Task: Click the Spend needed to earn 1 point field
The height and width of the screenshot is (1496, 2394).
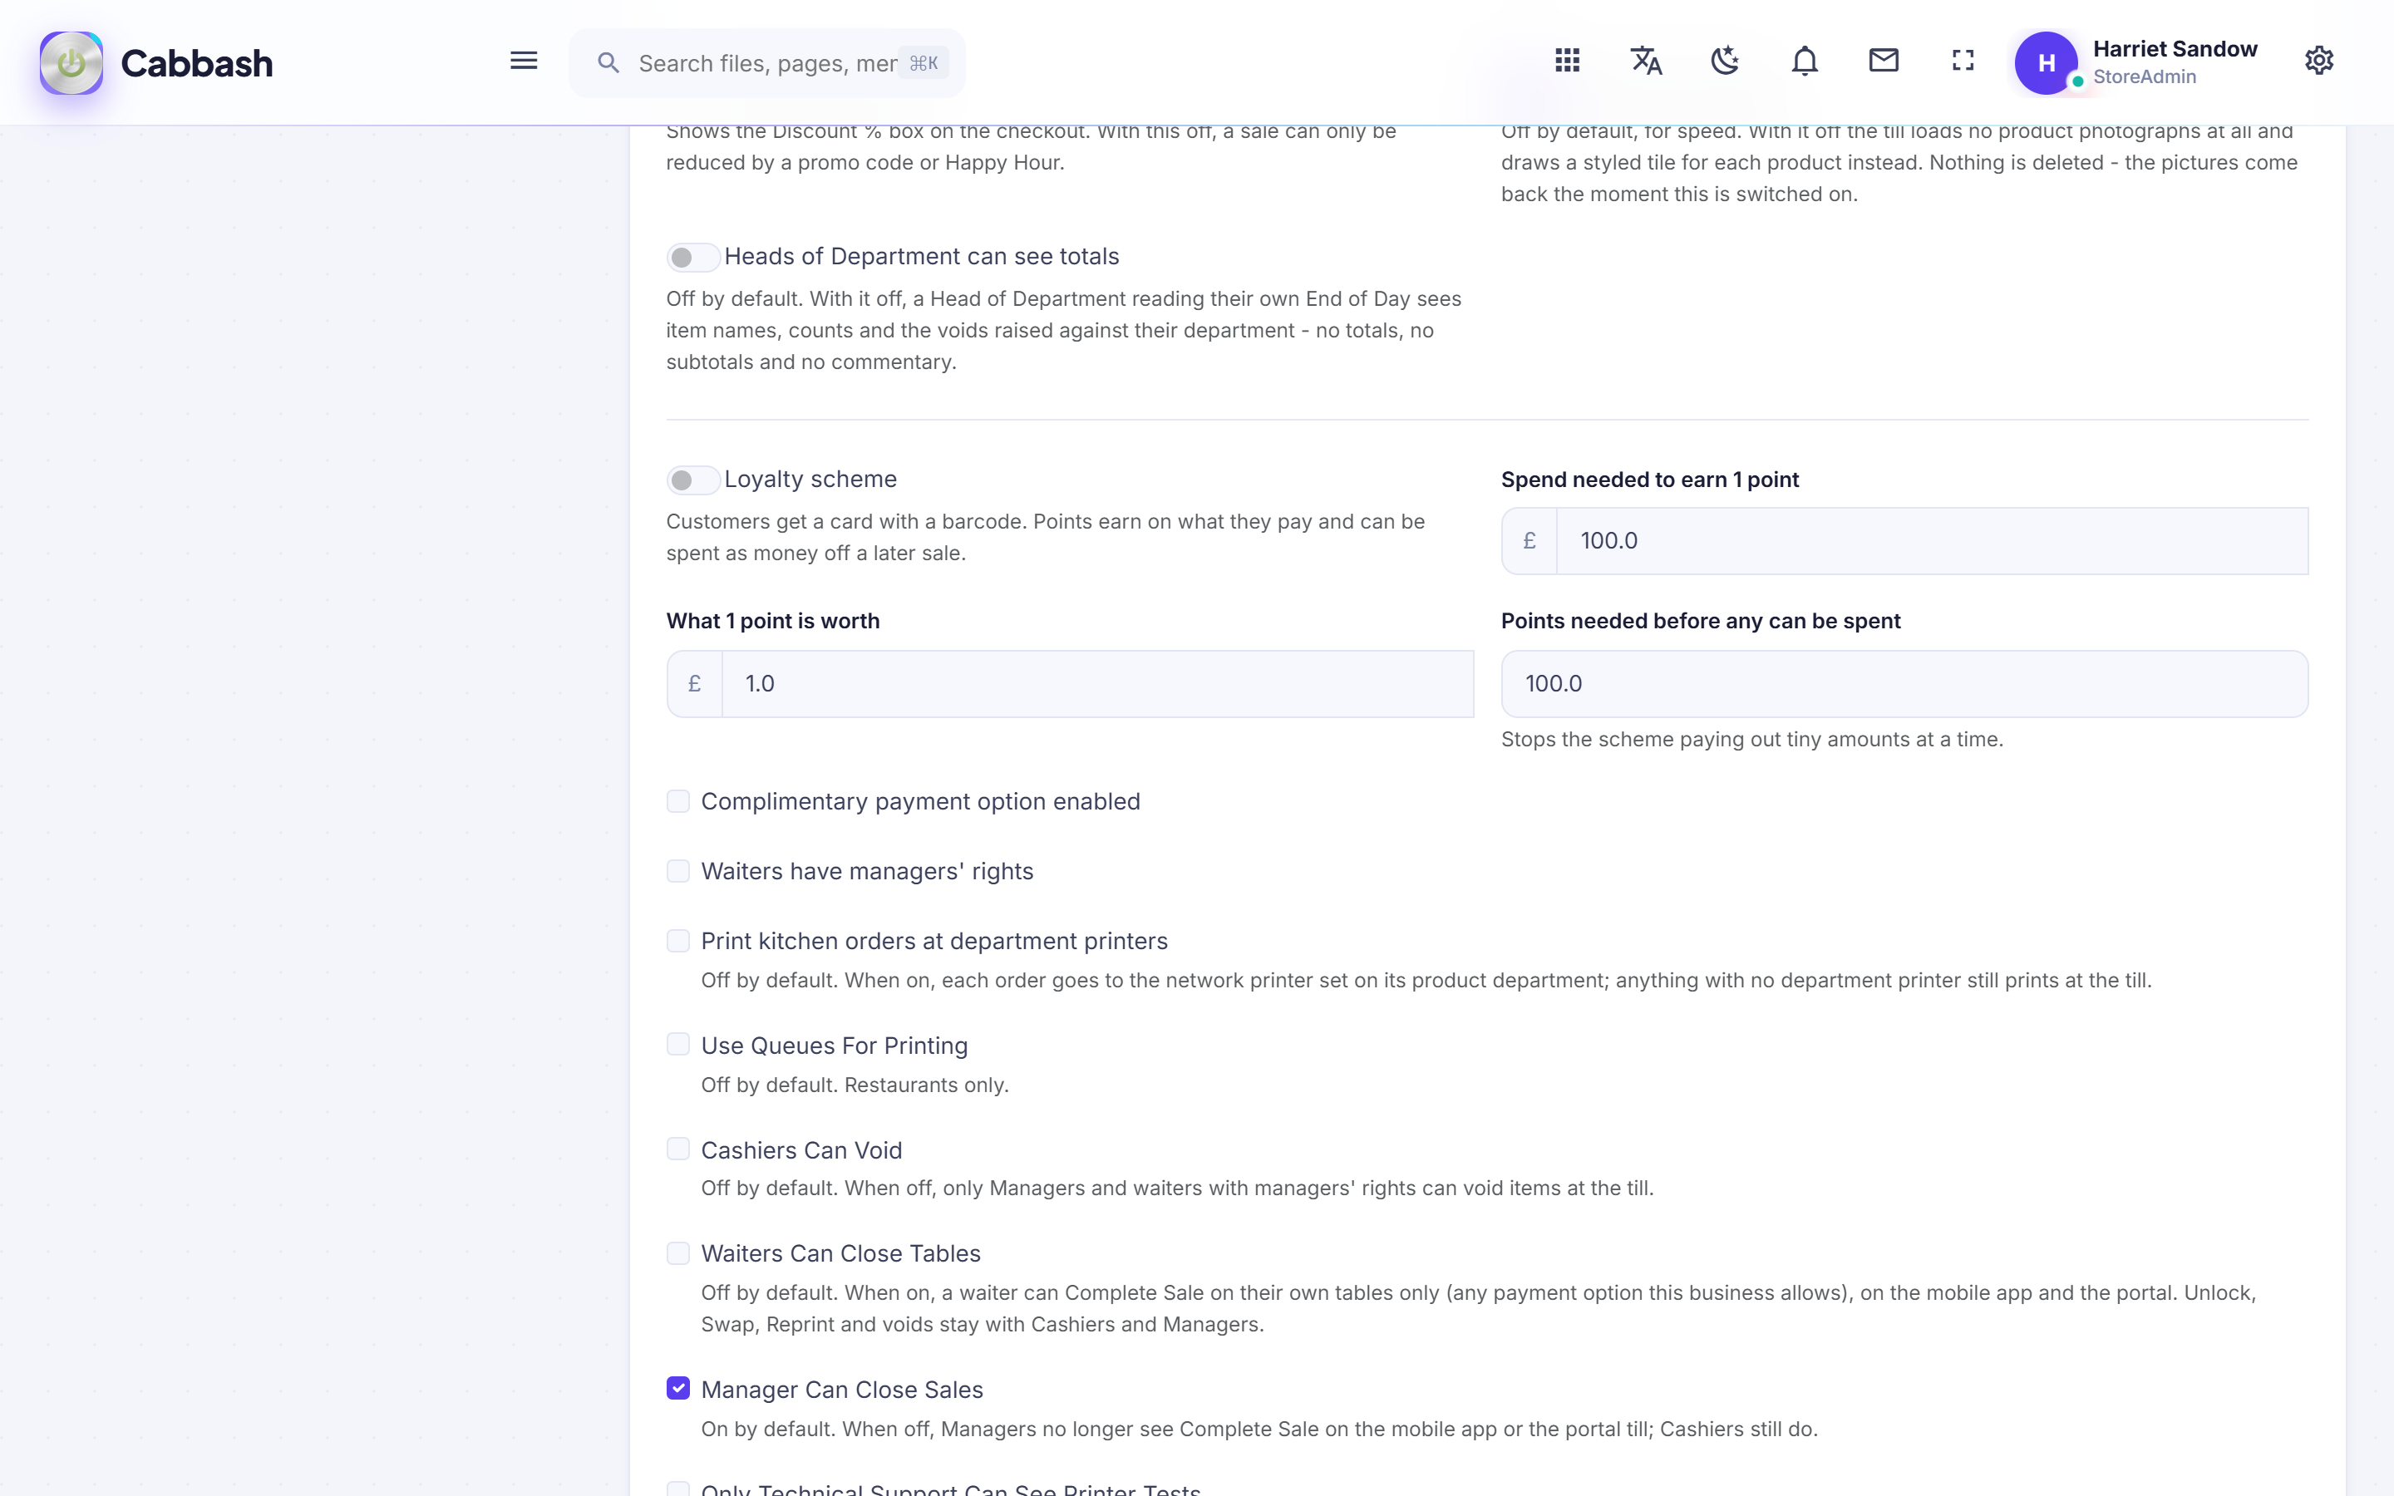Action: [x=1932, y=540]
